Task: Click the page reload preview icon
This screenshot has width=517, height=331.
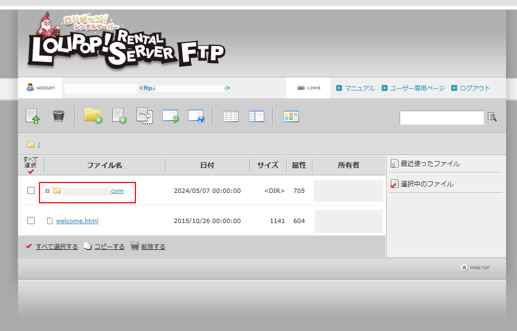Action: [x=145, y=116]
